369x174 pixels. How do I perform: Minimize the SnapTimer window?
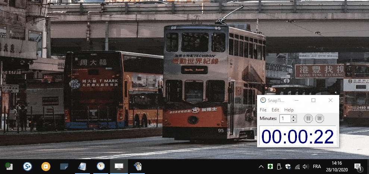click(297, 100)
